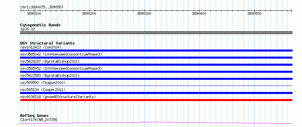This screenshot has width=302, height=127.
Task: Click the magenta C1orf174 gene line
Action: coord(156,123)
